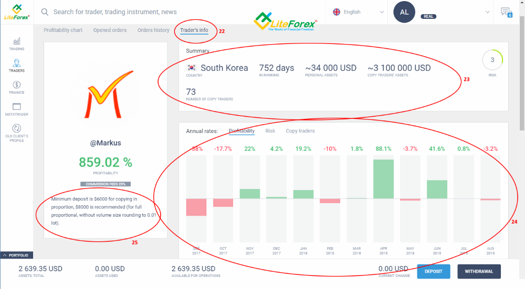Open Old Client's Profile section
This screenshot has width=525, height=289.
[x=16, y=133]
